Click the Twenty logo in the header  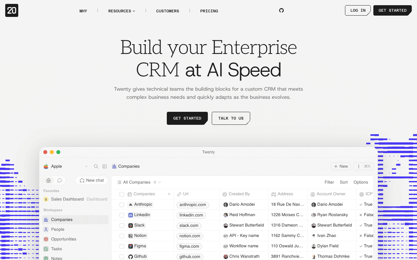click(12, 10)
